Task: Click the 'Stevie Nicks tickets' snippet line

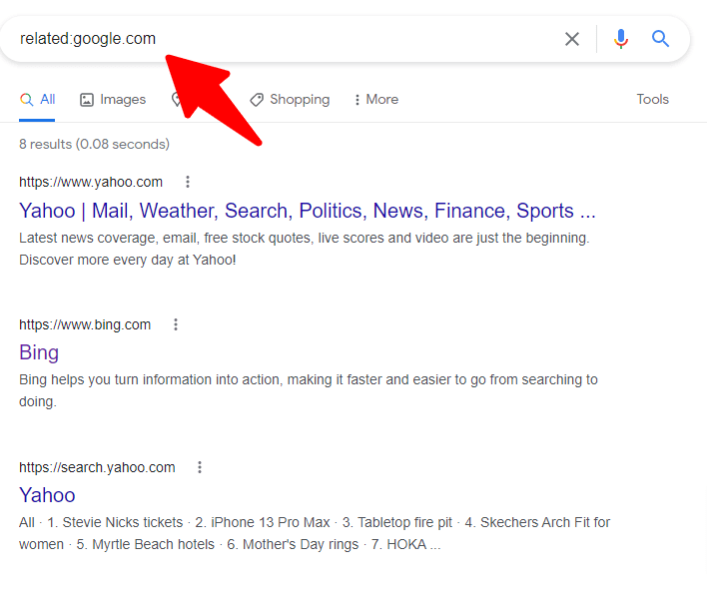Action: (x=315, y=523)
